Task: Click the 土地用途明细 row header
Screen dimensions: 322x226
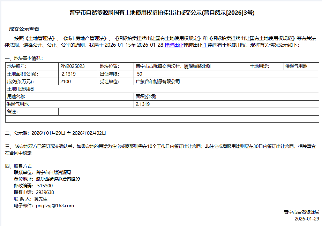Action: tap(20, 89)
